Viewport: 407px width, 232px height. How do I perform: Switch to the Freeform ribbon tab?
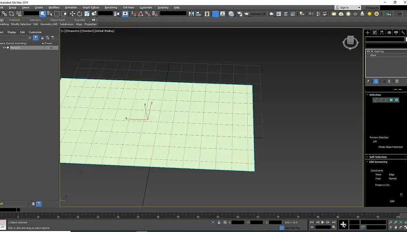[x=14, y=20]
